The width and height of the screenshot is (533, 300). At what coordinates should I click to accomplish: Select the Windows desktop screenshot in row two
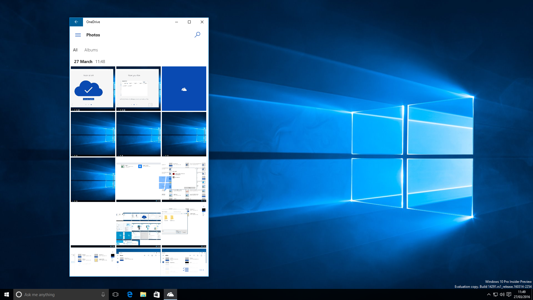point(93,134)
